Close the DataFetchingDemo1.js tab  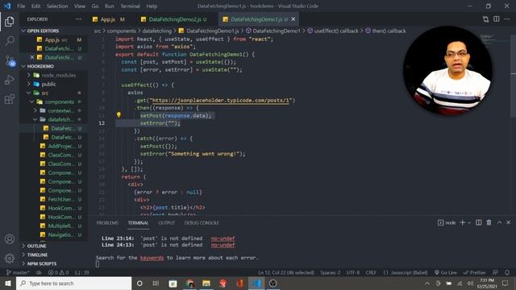point(293,19)
